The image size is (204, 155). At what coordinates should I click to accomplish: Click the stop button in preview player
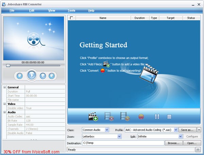(43, 76)
